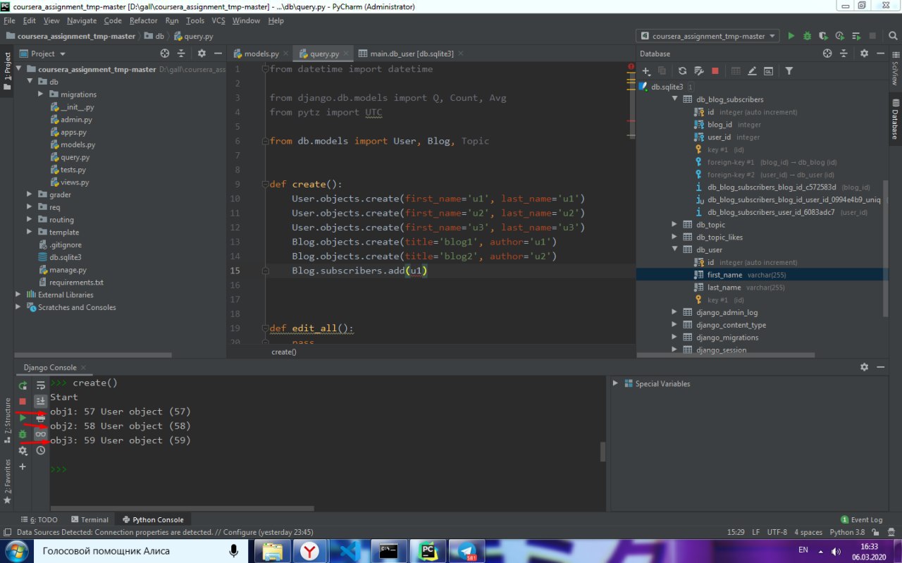
Task: Toggle the 2: Favorites tool window stripe
Action: 7,482
